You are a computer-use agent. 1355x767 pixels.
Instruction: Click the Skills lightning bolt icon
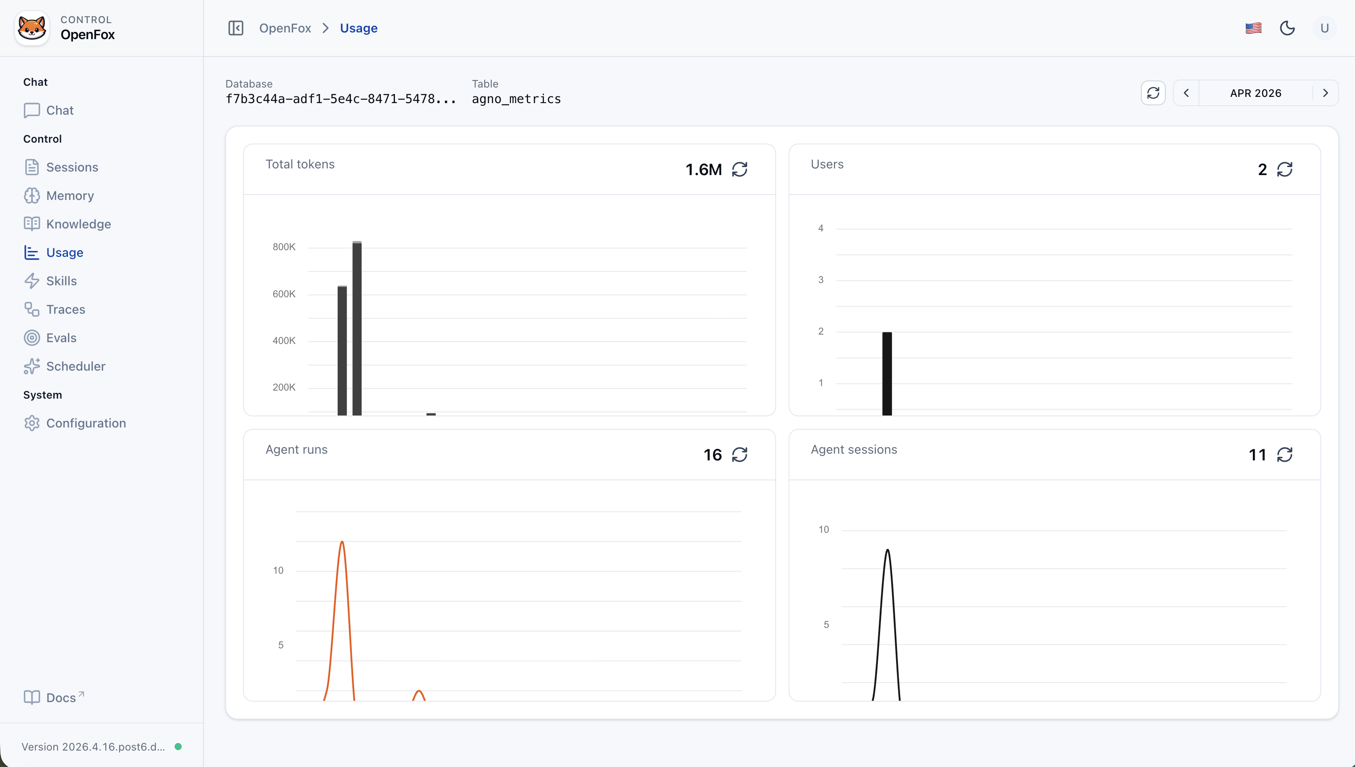point(32,281)
